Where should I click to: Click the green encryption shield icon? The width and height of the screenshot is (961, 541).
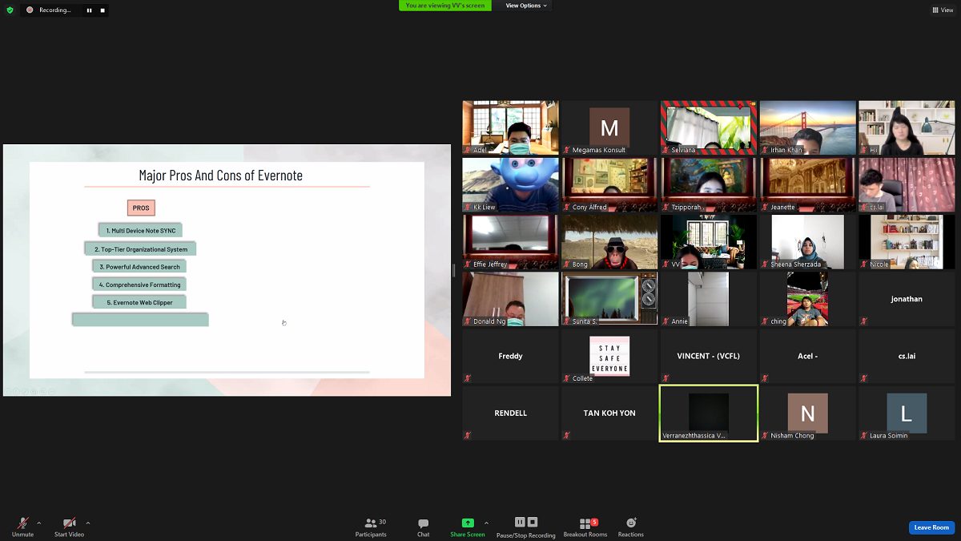[x=10, y=10]
